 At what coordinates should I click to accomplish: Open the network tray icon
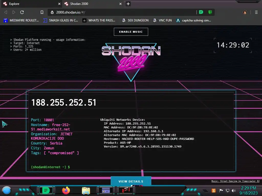coord(227,190)
